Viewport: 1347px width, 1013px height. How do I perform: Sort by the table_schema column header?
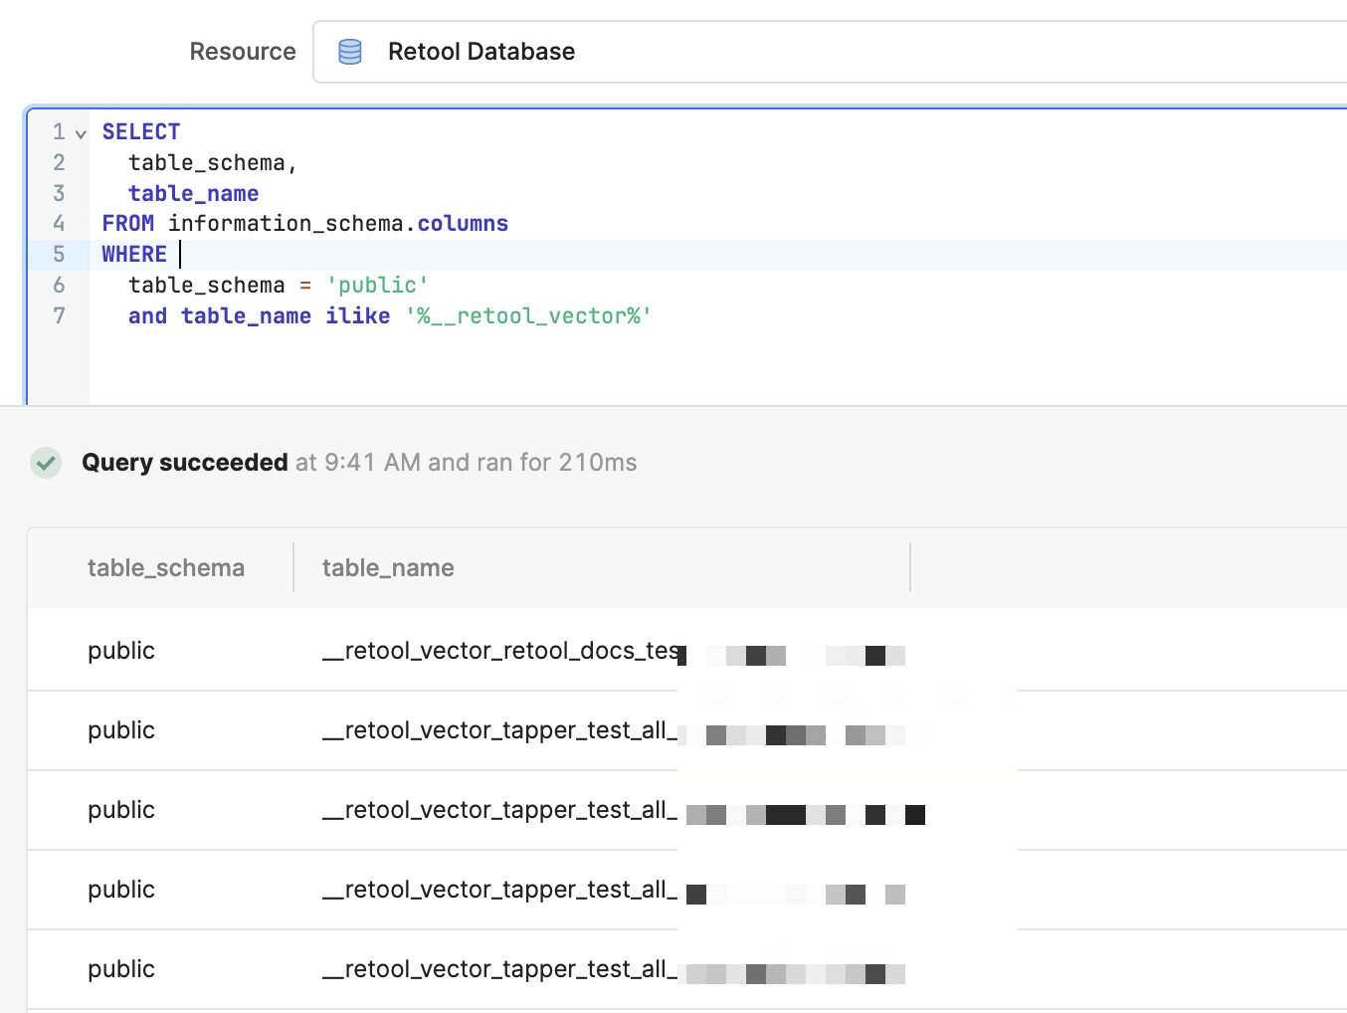[165, 568]
